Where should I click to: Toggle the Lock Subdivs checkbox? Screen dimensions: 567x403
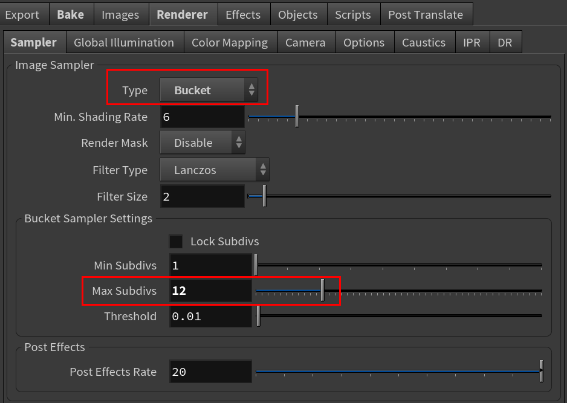point(176,242)
